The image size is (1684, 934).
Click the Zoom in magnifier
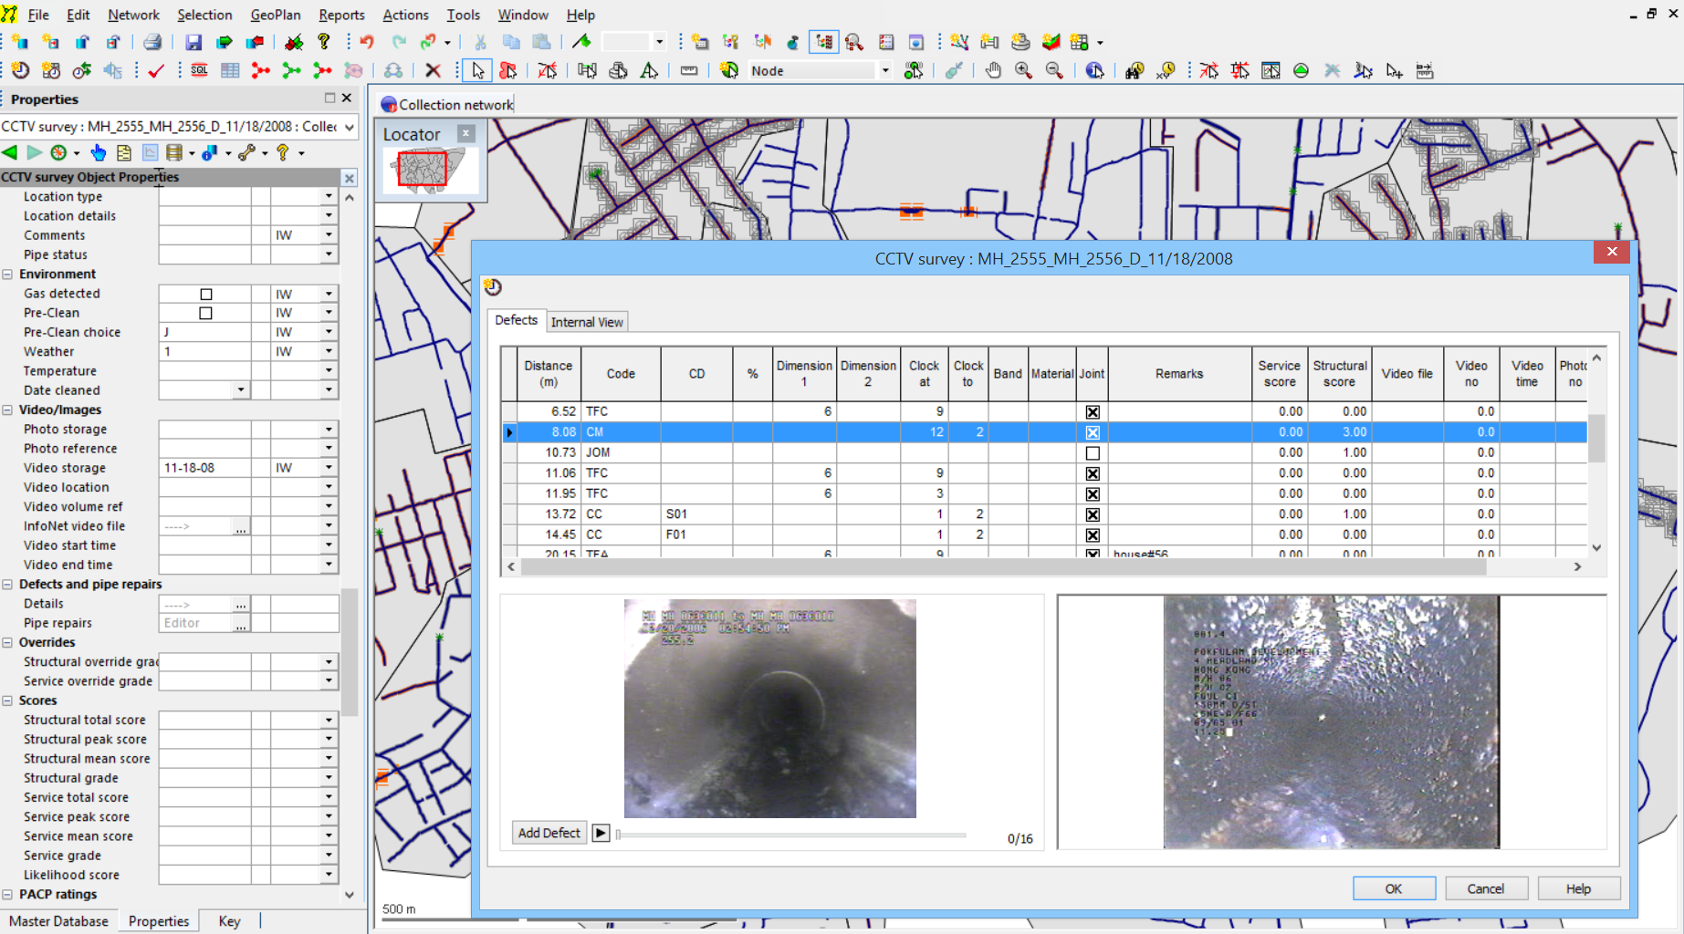point(1023,70)
